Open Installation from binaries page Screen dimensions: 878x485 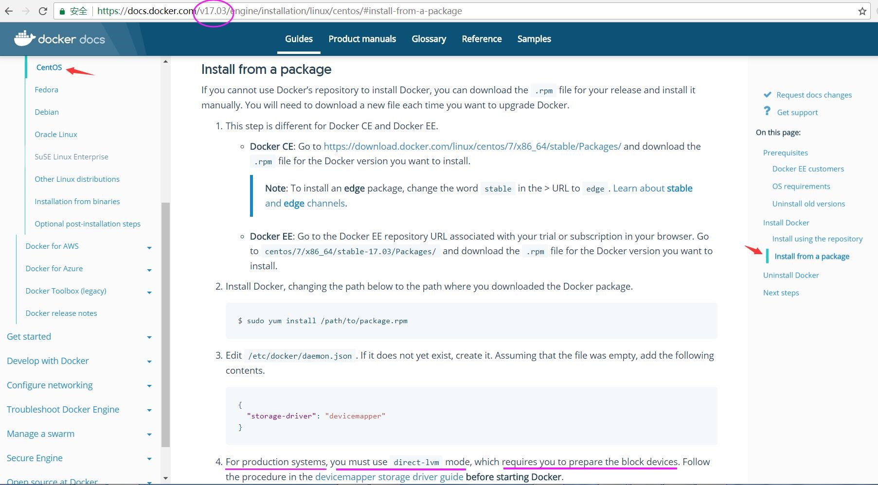pyautogui.click(x=77, y=202)
